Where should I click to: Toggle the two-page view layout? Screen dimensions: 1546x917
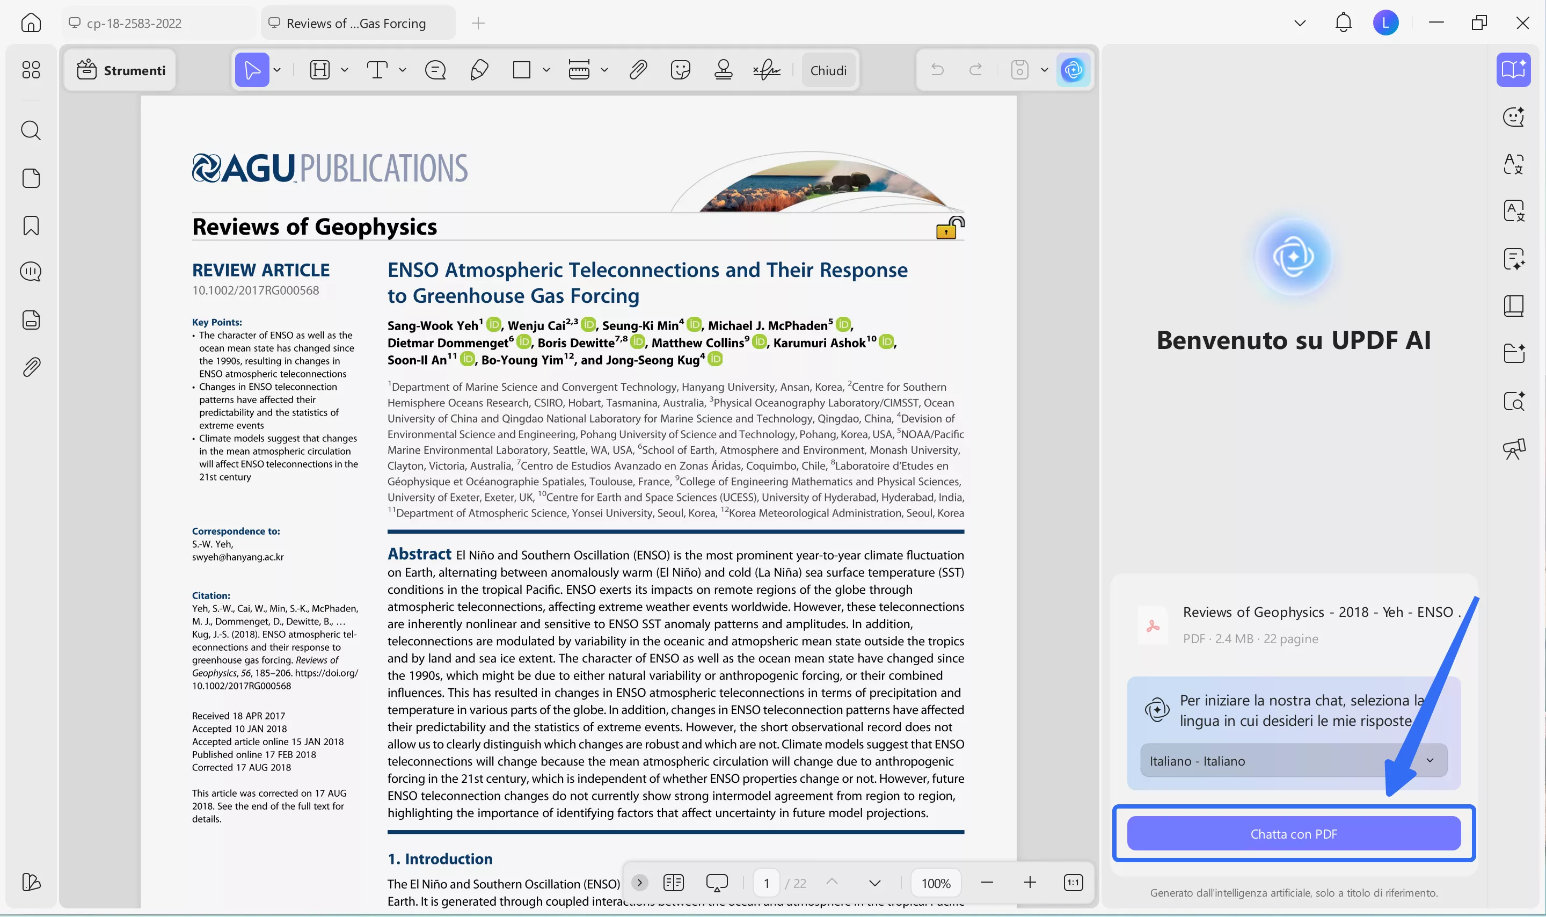[x=673, y=883]
